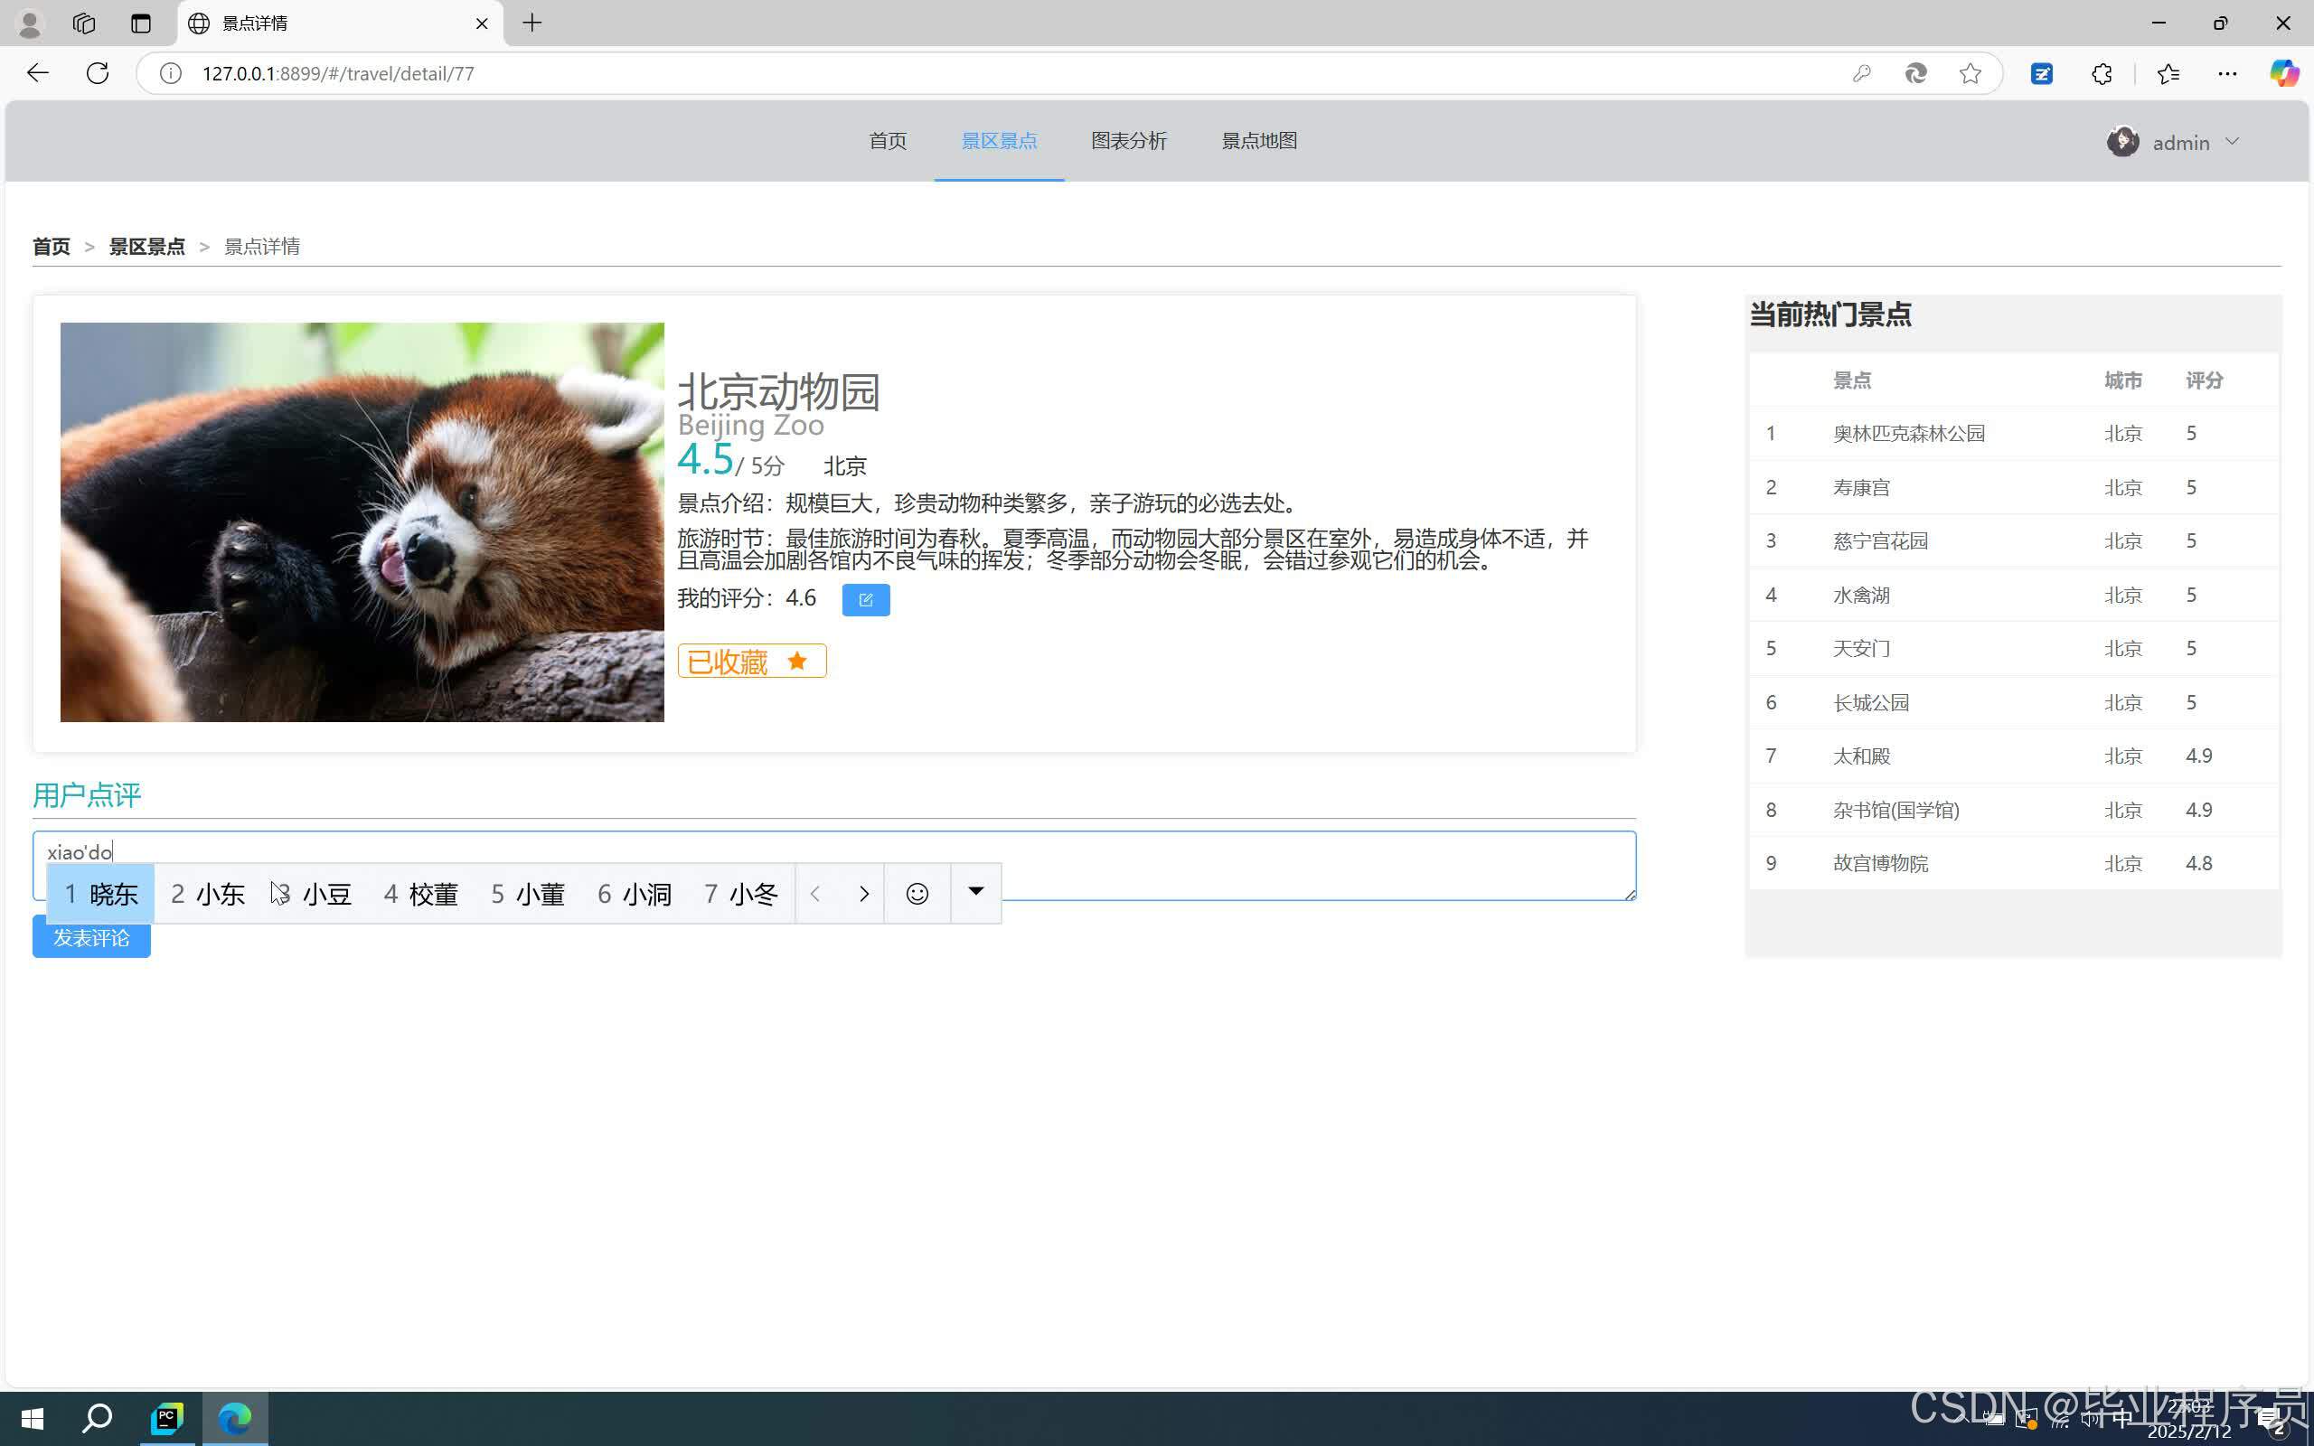Open the 图表分析 nav menu item
The image size is (2314, 1446).
tap(1128, 141)
